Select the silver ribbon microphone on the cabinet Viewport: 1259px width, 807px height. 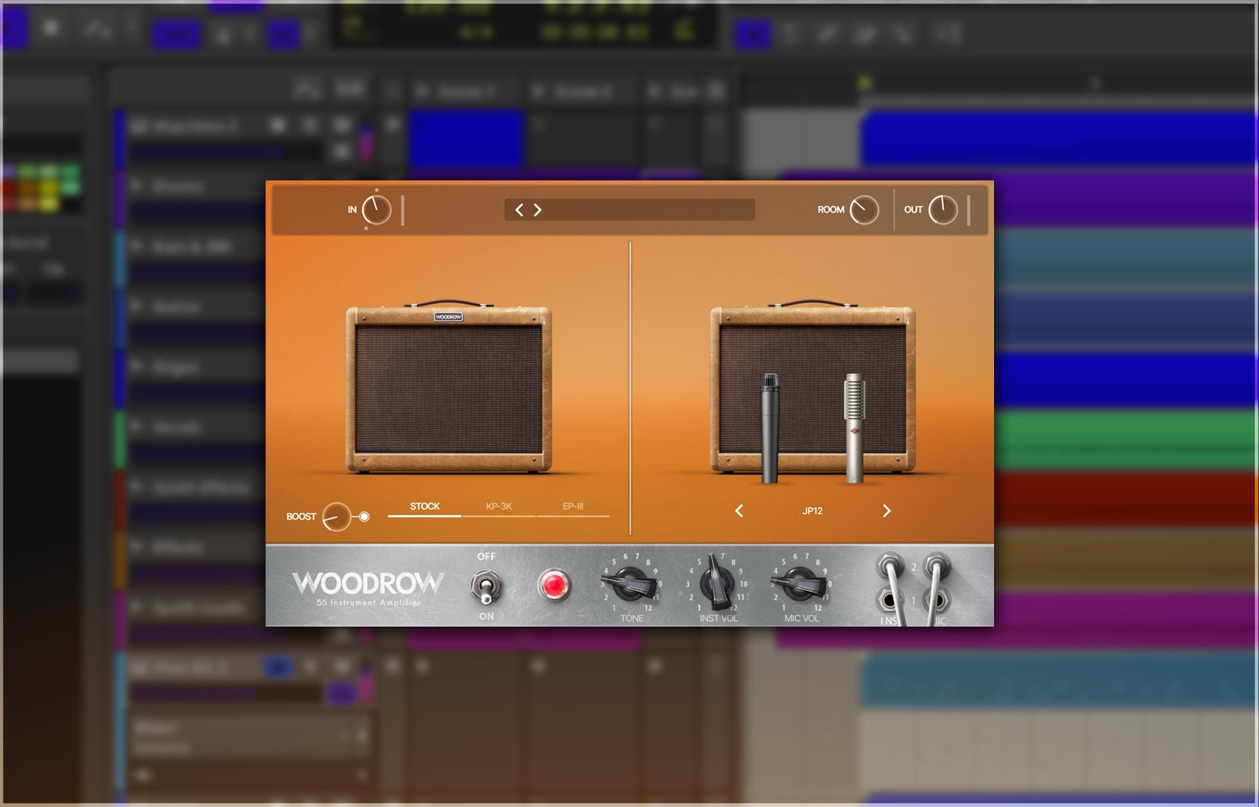(854, 428)
